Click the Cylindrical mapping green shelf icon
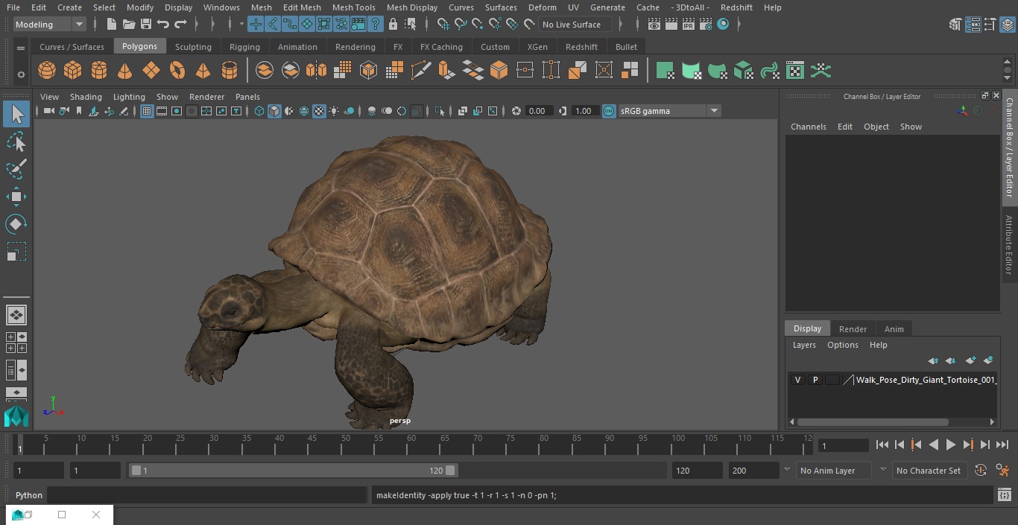This screenshot has width=1018, height=525. coord(691,71)
